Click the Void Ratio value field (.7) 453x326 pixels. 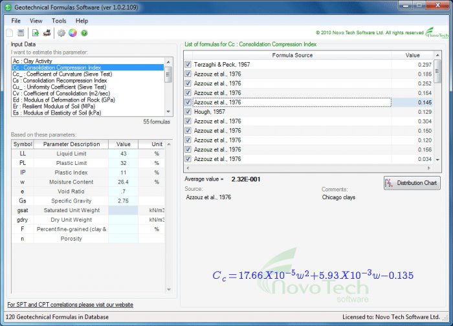[x=124, y=191]
